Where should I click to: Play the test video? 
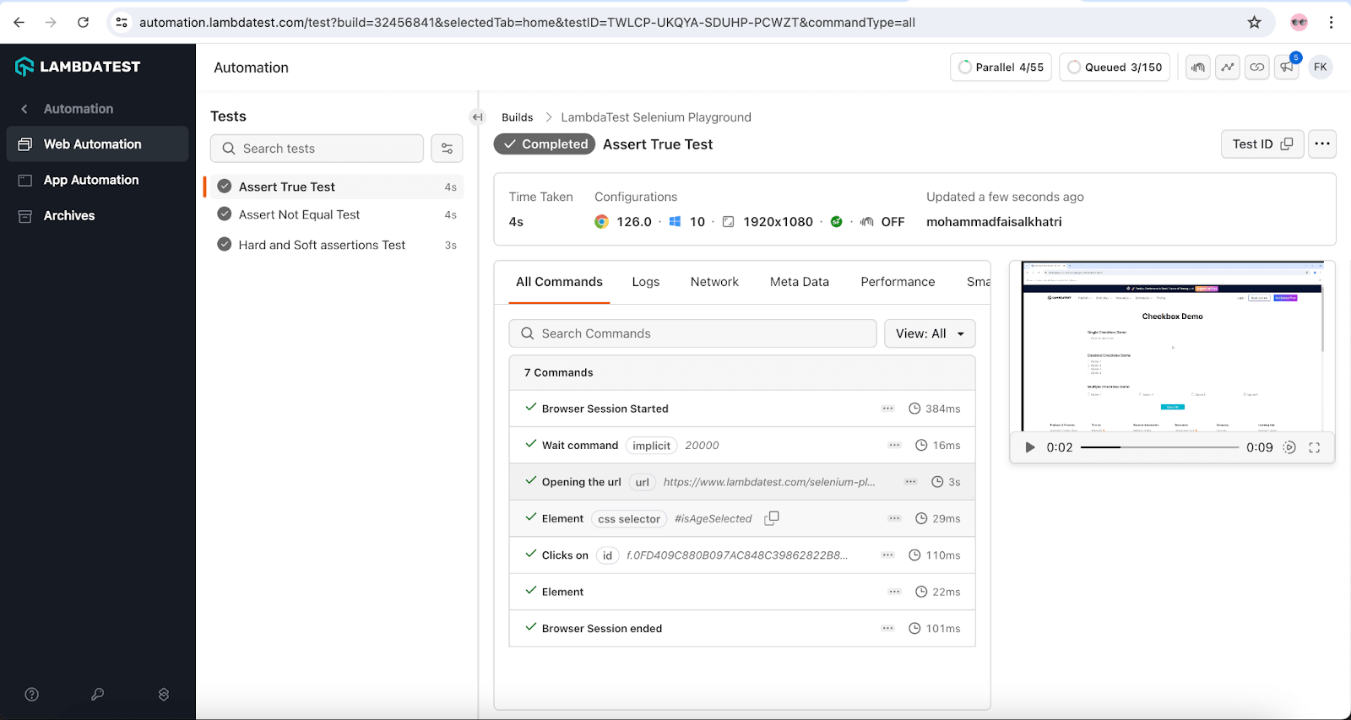pos(1029,447)
